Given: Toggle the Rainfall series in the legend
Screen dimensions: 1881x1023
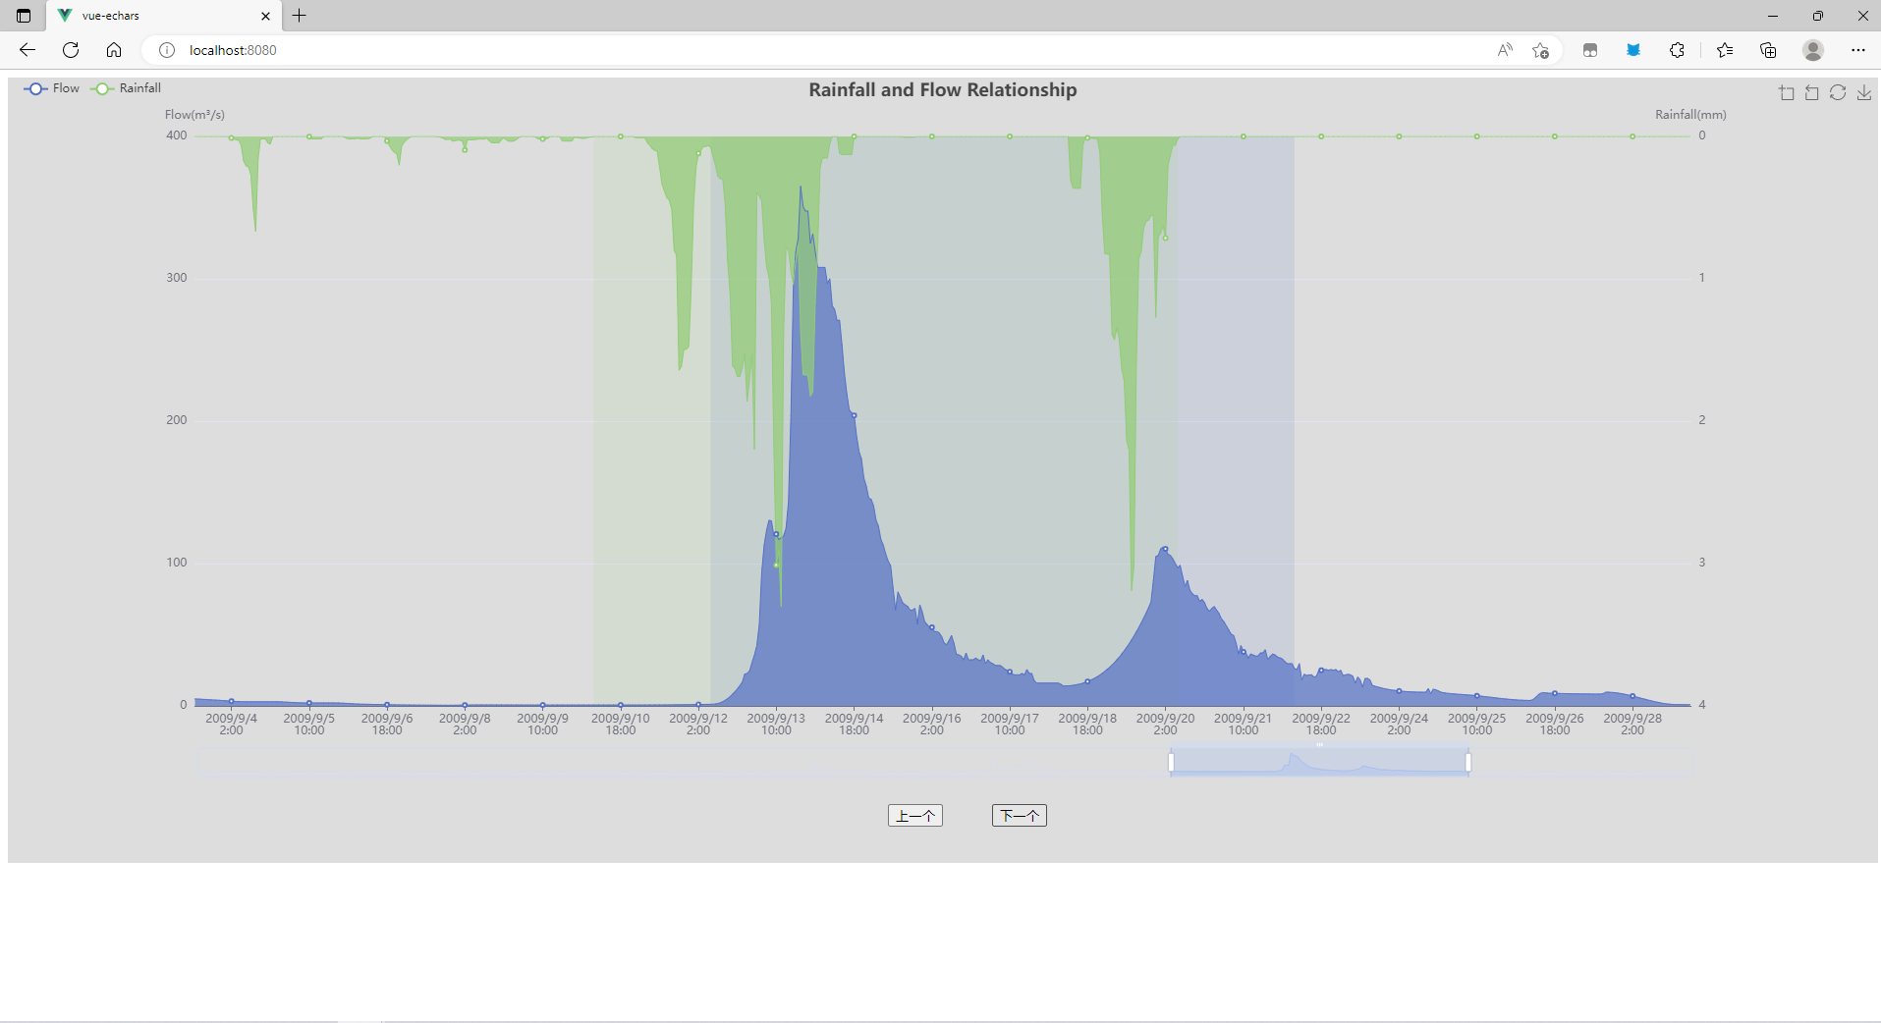Looking at the screenshot, I should point(126,88).
